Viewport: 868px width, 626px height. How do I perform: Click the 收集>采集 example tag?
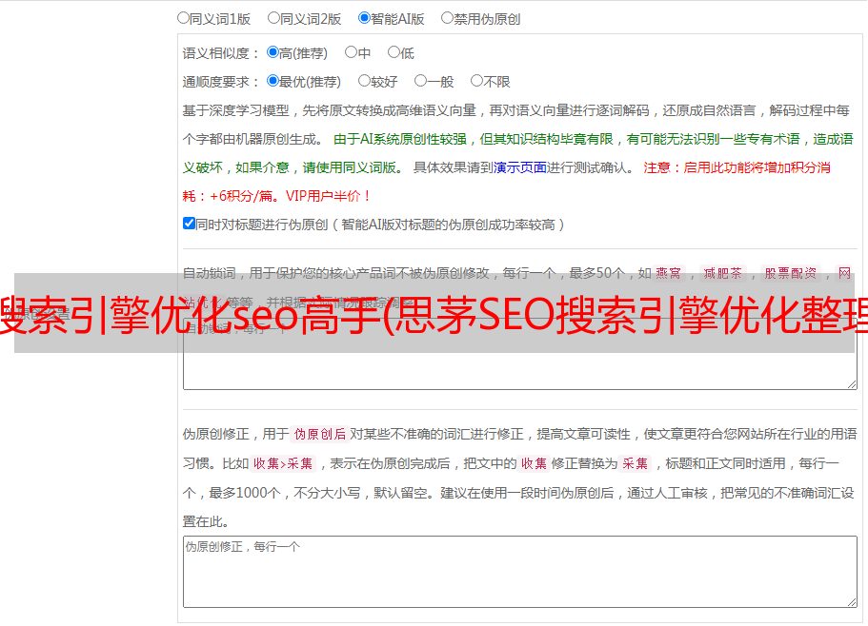coord(283,463)
